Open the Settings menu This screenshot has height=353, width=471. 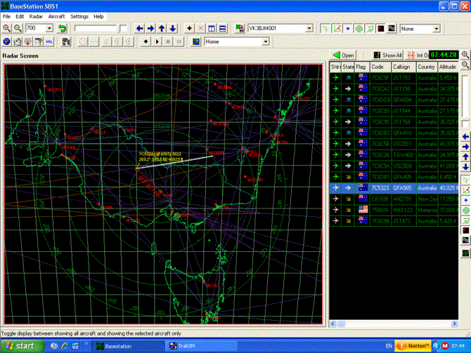(79, 17)
